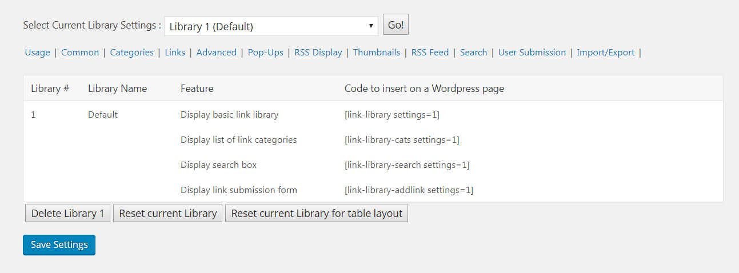
Task: Open the Select Current Library Settings dropdown
Action: click(x=270, y=26)
